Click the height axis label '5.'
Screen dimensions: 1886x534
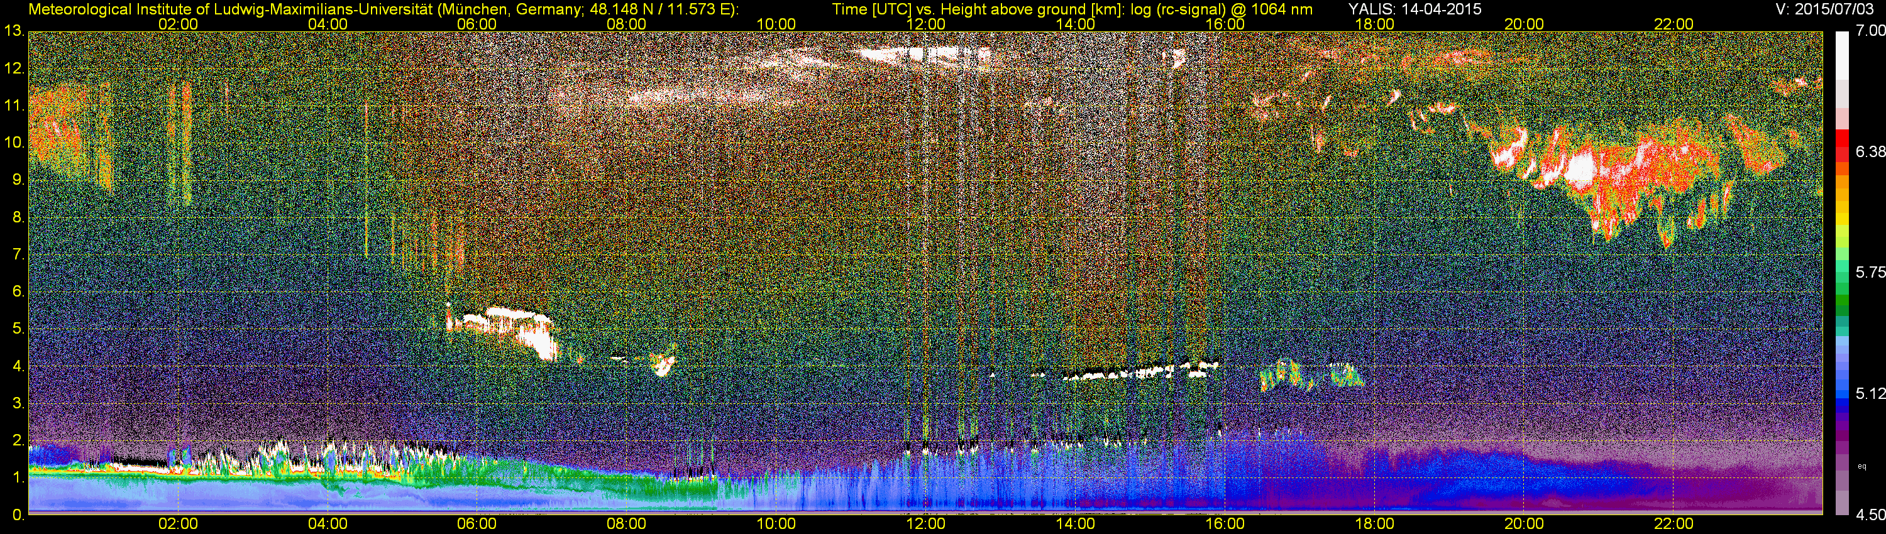18,329
